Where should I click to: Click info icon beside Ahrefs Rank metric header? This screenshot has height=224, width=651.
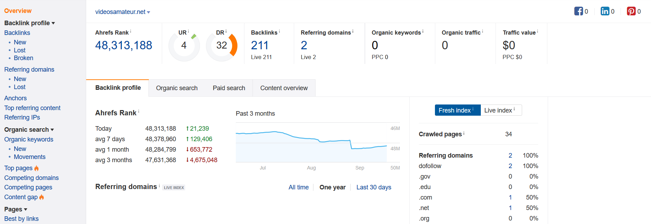(131, 31)
